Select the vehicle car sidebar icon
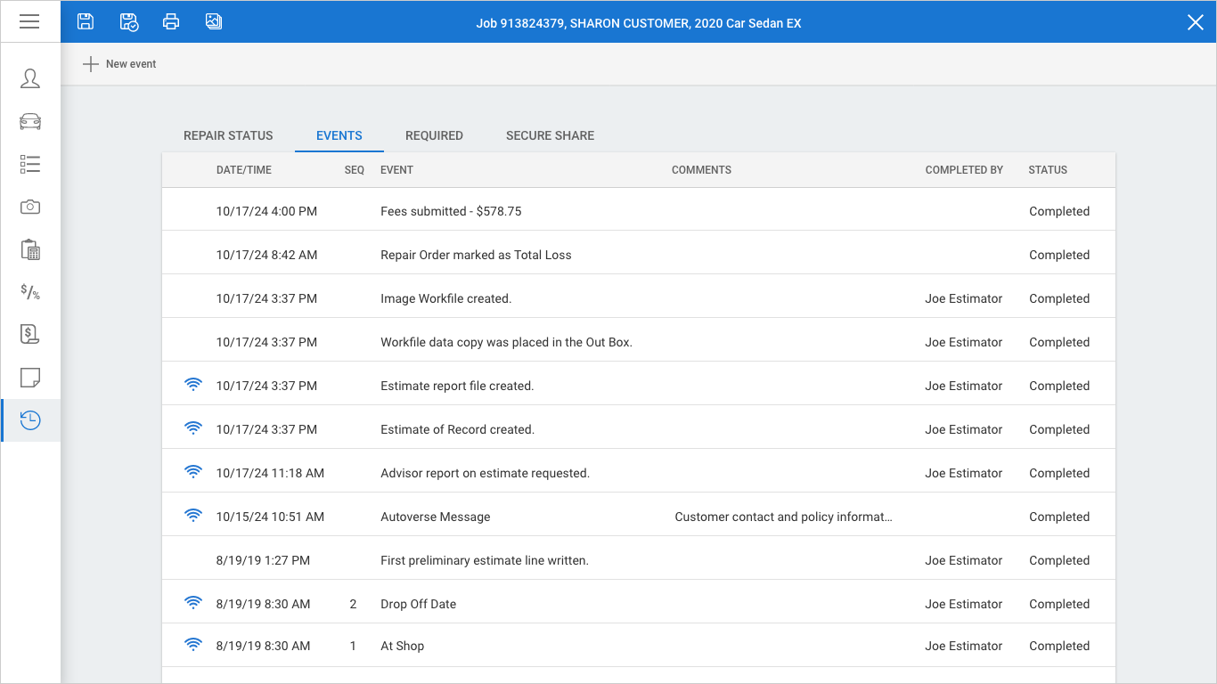 (30, 121)
